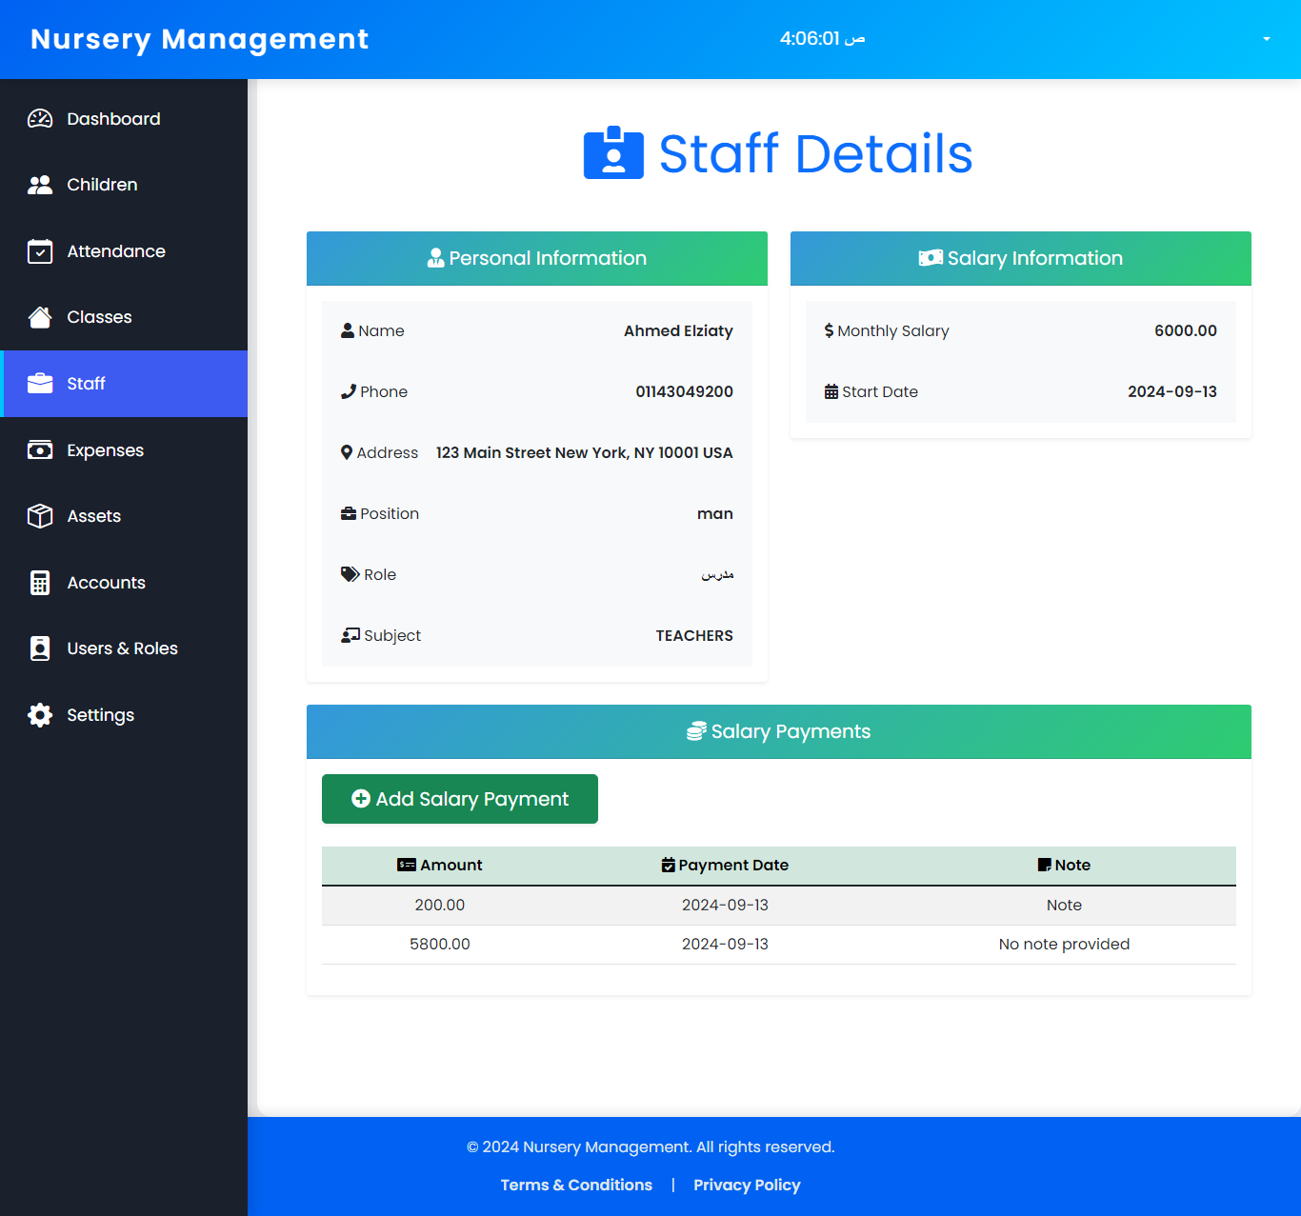Click the Users & Roles badge icon

pyautogui.click(x=40, y=648)
